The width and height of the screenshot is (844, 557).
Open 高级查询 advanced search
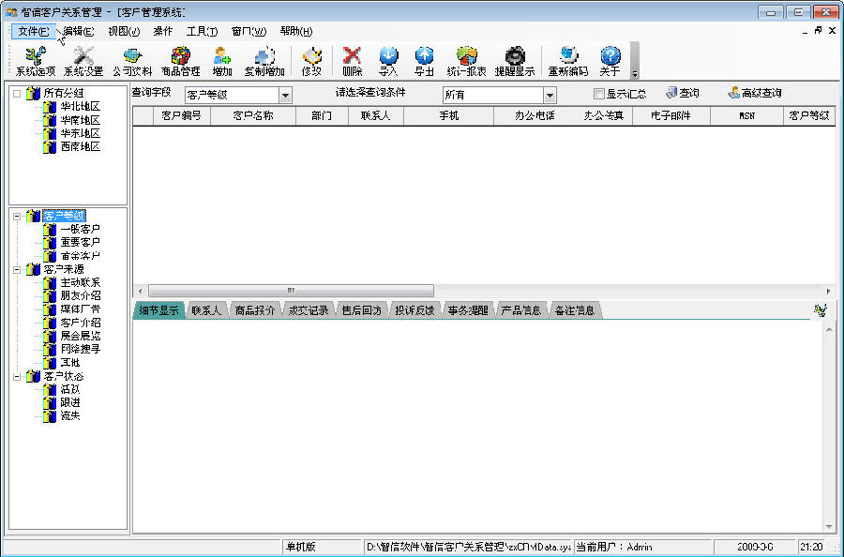tap(755, 93)
